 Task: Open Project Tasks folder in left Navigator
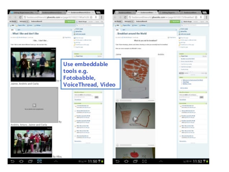coord(79,56)
